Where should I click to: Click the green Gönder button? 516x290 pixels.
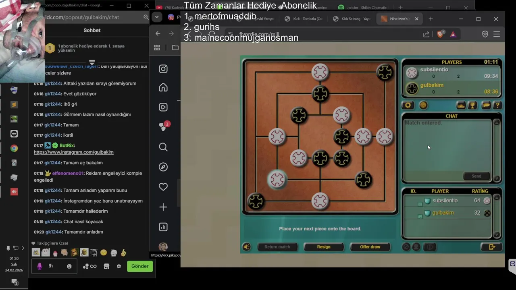click(x=140, y=266)
